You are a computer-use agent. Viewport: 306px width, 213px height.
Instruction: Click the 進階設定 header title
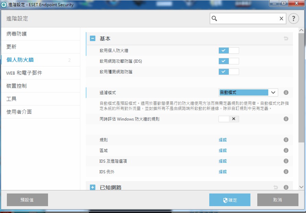[17, 19]
